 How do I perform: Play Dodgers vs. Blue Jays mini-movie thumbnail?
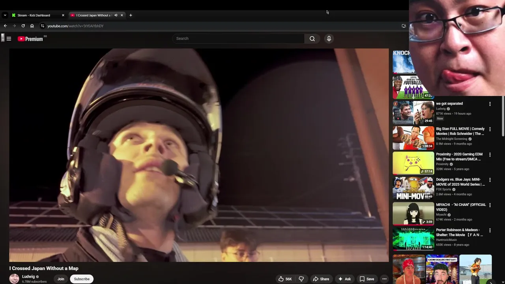(413, 188)
